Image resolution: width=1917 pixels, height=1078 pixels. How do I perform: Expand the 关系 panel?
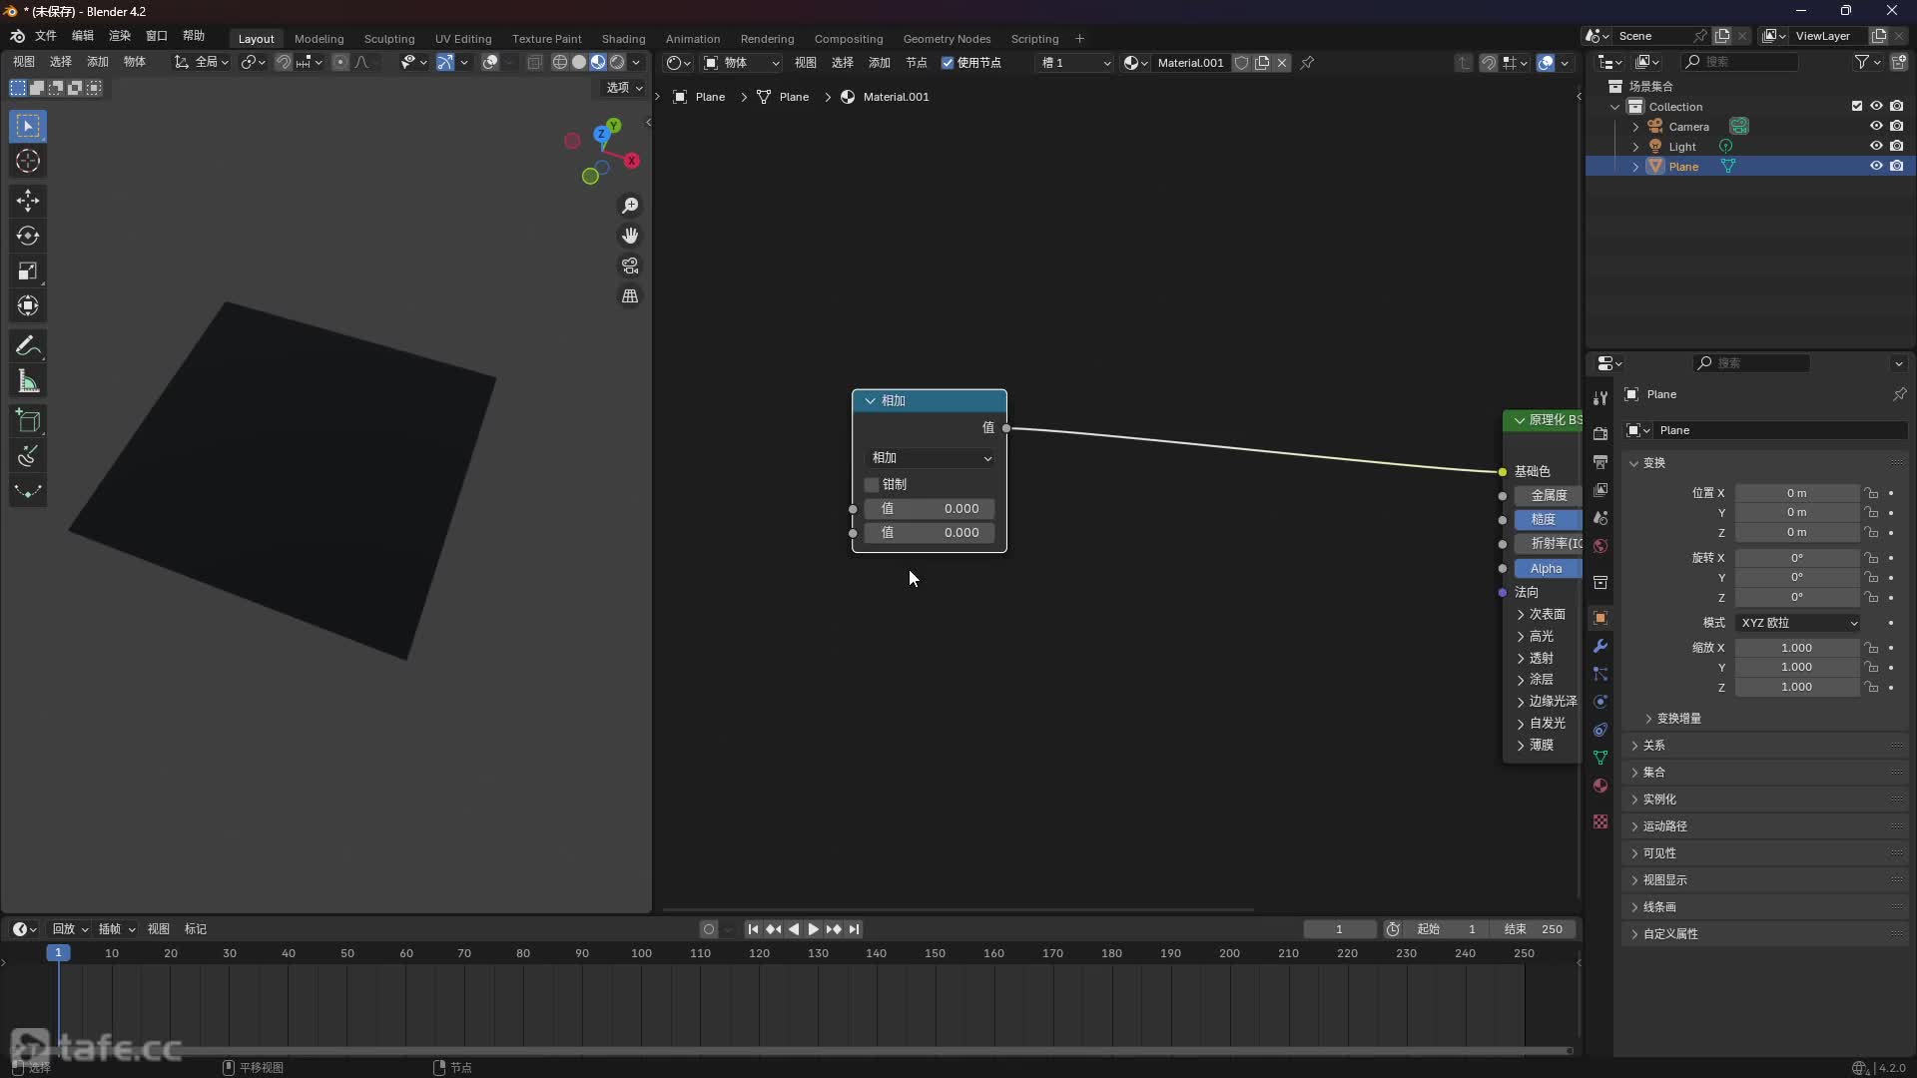pyautogui.click(x=1653, y=746)
